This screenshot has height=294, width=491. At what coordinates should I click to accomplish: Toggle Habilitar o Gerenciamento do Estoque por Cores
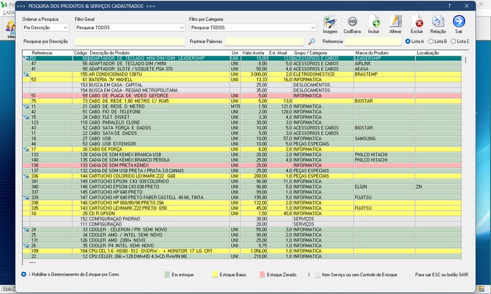24,274
